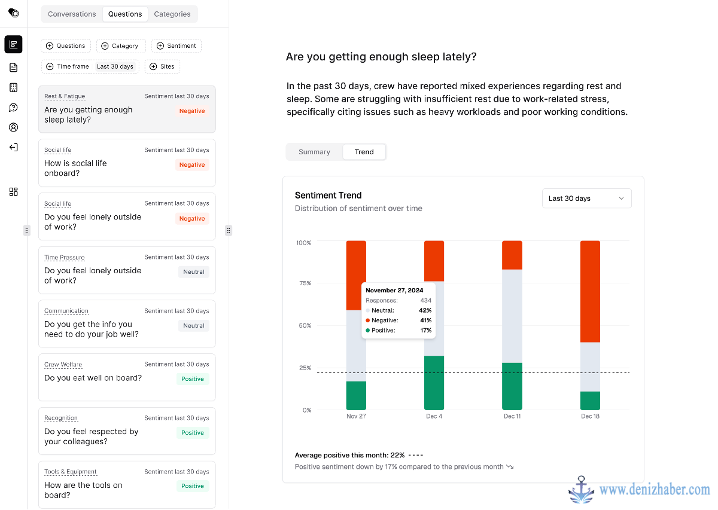
Task: Open the building sites sidebar icon
Action: (13, 87)
